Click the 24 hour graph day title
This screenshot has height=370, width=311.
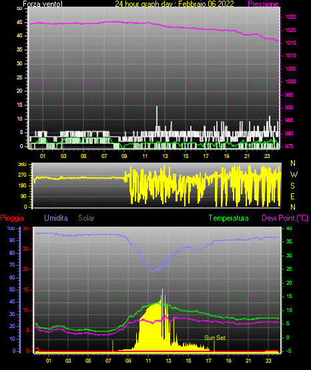pyautogui.click(x=174, y=4)
